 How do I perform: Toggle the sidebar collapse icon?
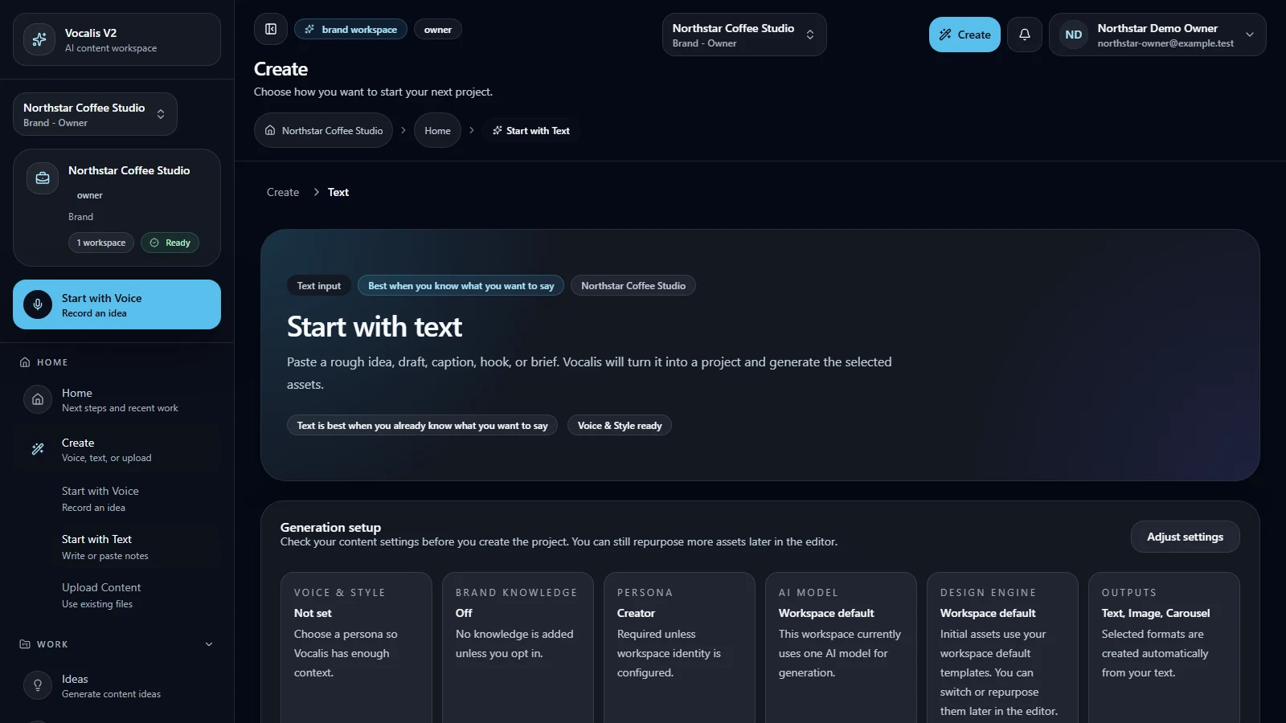(x=271, y=29)
